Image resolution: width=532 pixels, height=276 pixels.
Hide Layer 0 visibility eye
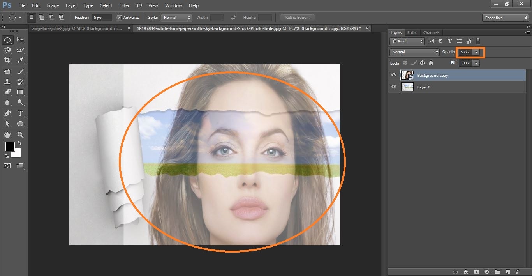[x=394, y=87]
